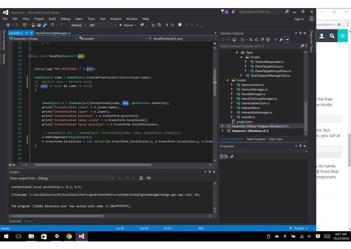Open the Build menu
The width and height of the screenshot is (351, 249).
coord(52,19)
